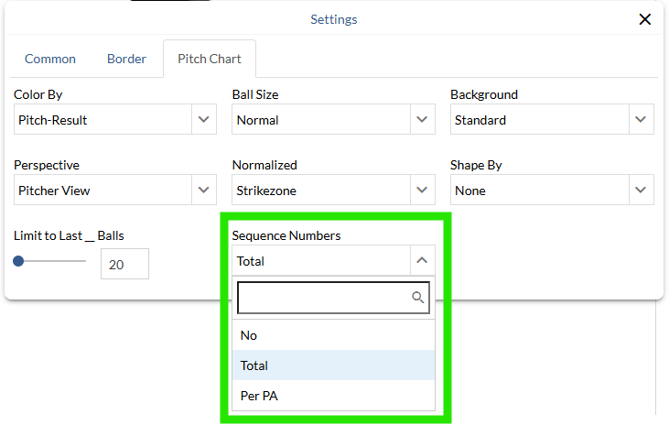Switch to the Border tab
The height and width of the screenshot is (425, 669).
point(126,59)
